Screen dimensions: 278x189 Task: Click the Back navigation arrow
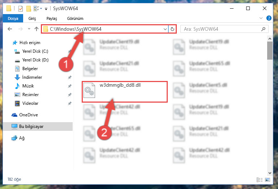click(10, 29)
